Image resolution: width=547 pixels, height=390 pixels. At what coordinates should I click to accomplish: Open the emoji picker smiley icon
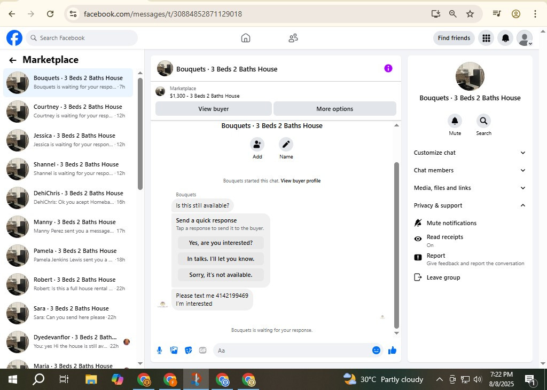376,351
